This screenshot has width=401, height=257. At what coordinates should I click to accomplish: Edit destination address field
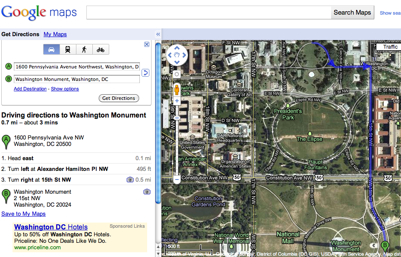[77, 79]
